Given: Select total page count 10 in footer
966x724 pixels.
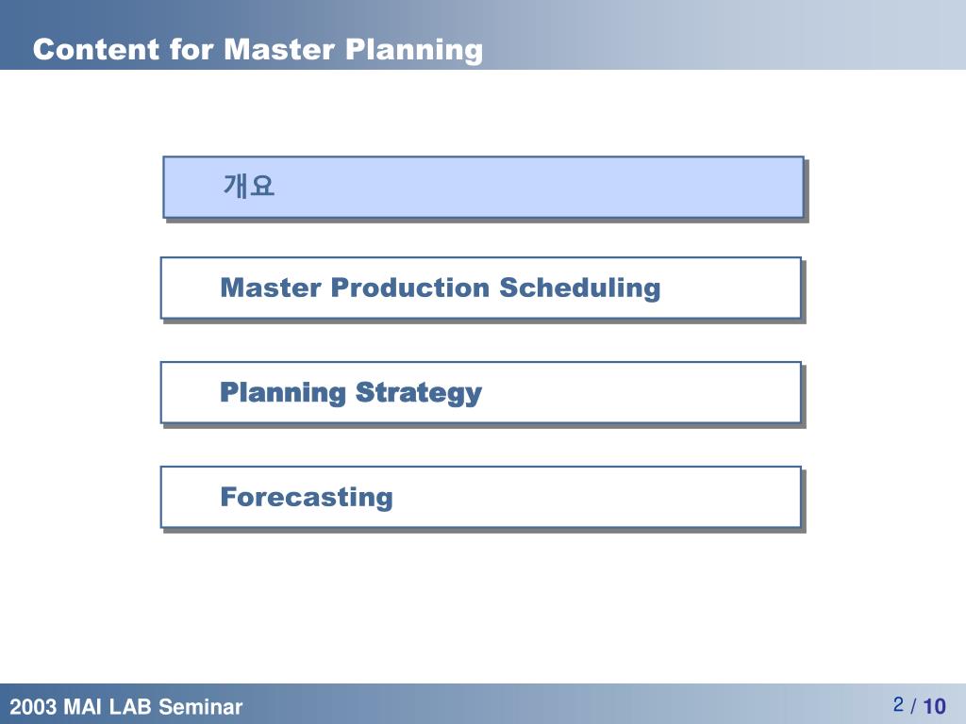Looking at the screenshot, I should (934, 706).
